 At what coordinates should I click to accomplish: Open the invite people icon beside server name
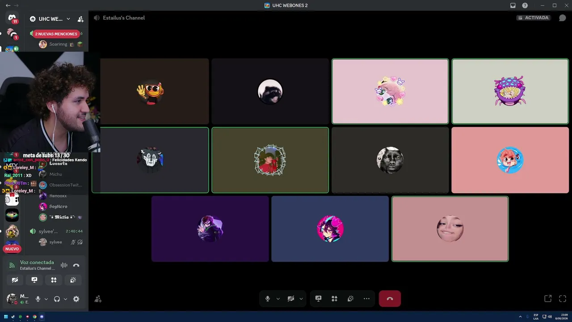[x=80, y=19]
